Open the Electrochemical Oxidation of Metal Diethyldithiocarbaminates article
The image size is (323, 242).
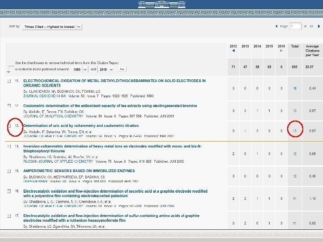pos(114,83)
